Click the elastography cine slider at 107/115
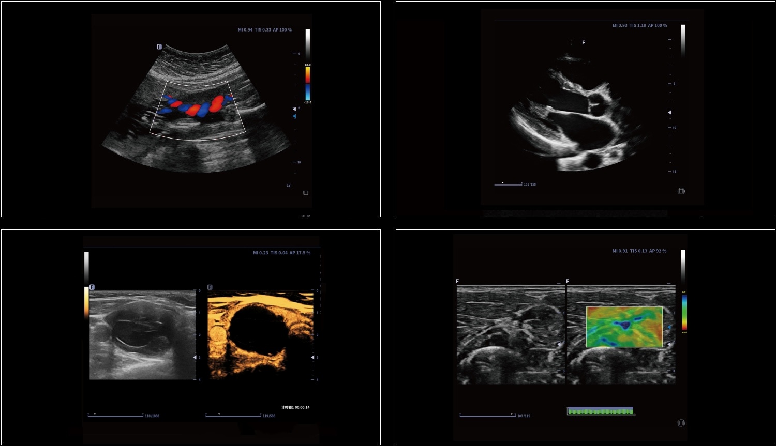The height and width of the screenshot is (446, 776). click(x=487, y=416)
